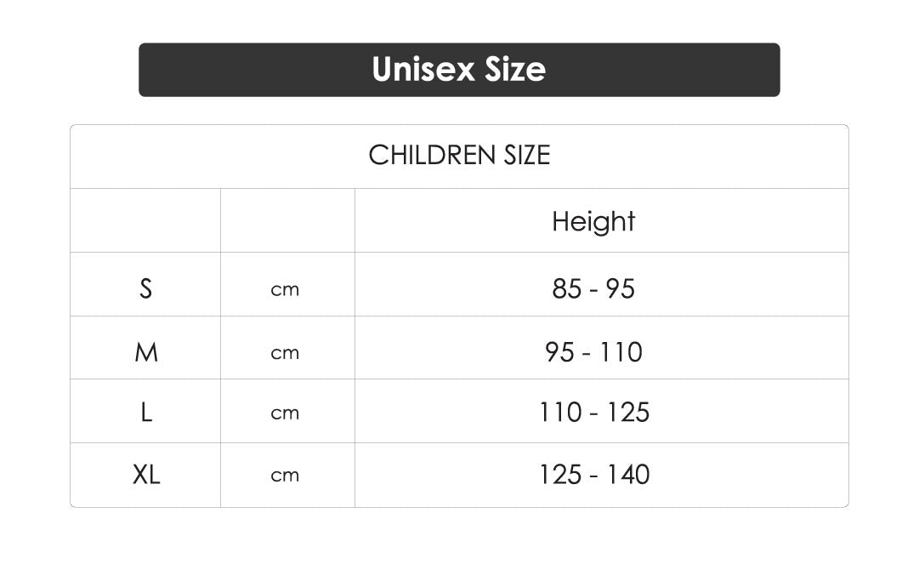Click the cm unit in the XL row

pyautogui.click(x=285, y=475)
